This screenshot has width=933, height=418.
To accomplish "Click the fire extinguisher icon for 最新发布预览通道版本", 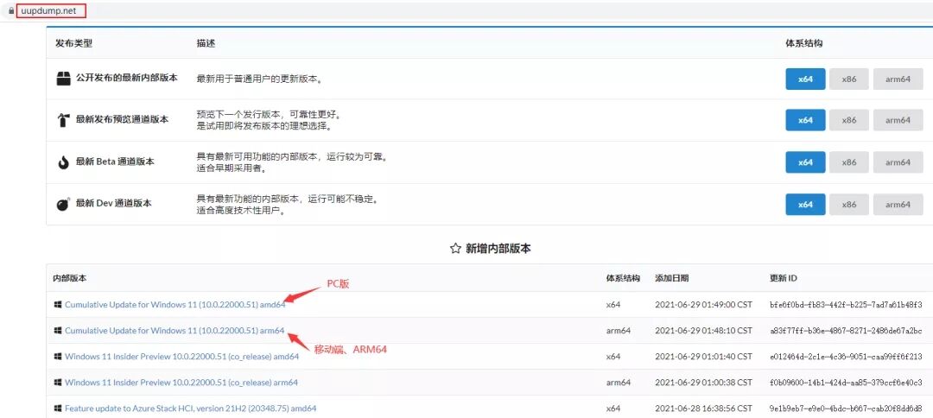I will point(64,121).
